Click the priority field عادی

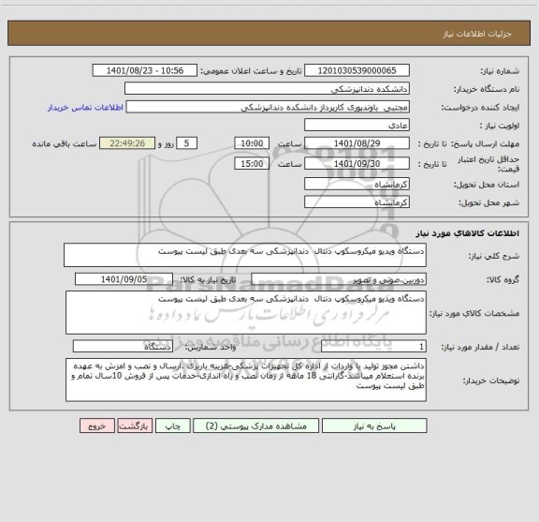coord(357,125)
